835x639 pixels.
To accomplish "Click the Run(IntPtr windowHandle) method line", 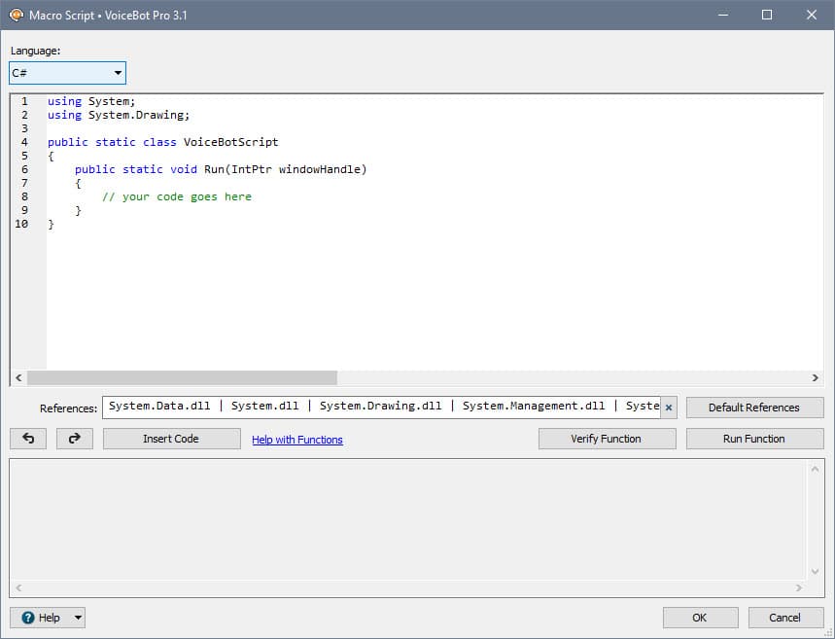I will coord(221,169).
